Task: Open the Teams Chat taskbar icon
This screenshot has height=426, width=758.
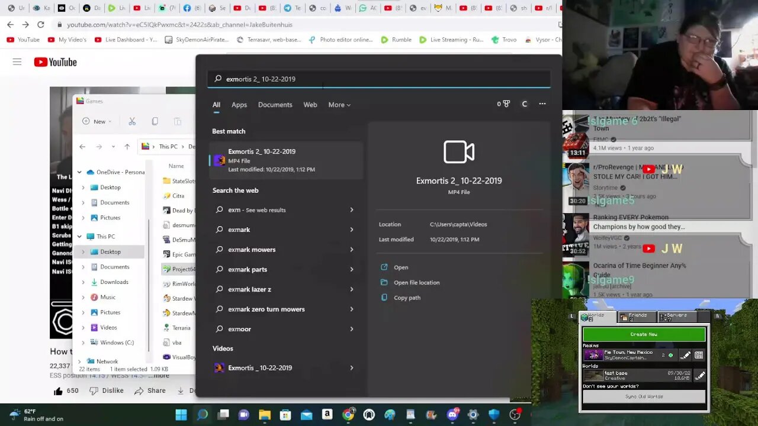Action: coord(243,415)
